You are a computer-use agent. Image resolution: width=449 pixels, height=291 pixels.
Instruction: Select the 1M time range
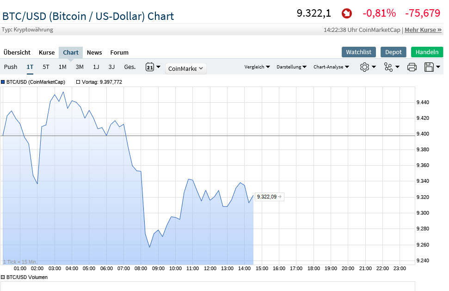62,67
